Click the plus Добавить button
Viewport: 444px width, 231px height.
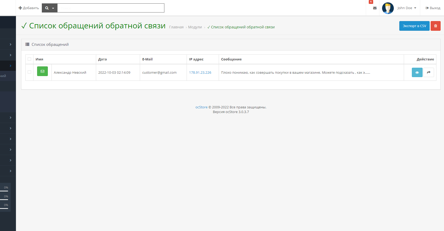coord(29,8)
